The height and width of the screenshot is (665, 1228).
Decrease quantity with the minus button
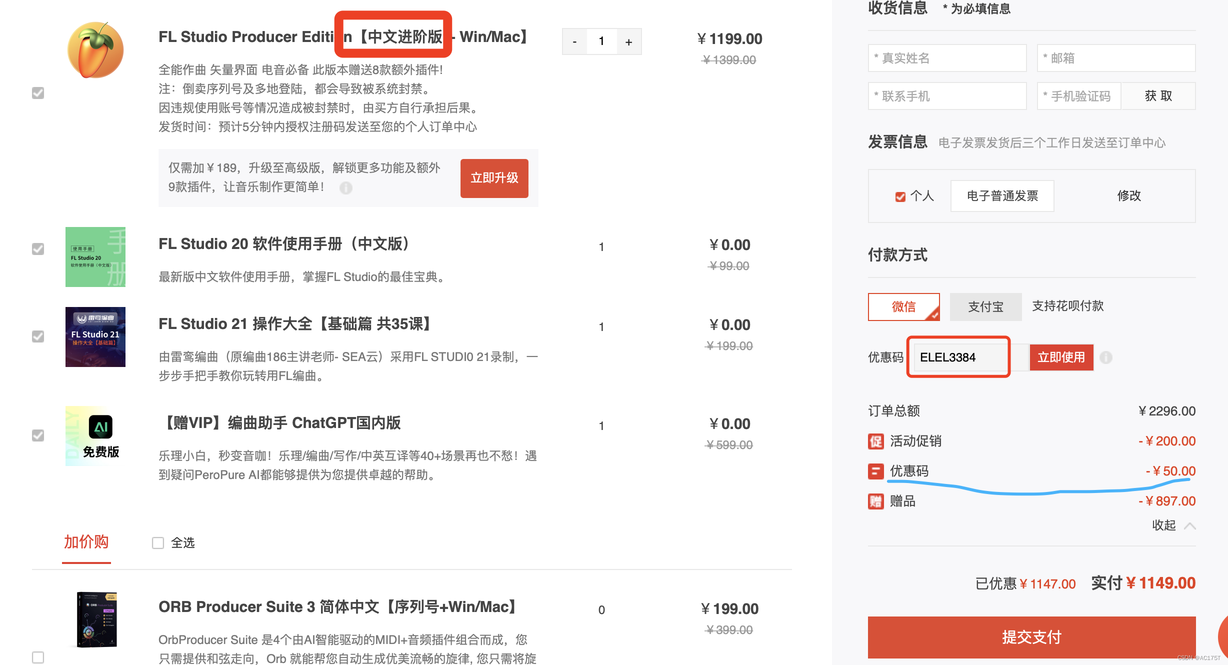[574, 41]
